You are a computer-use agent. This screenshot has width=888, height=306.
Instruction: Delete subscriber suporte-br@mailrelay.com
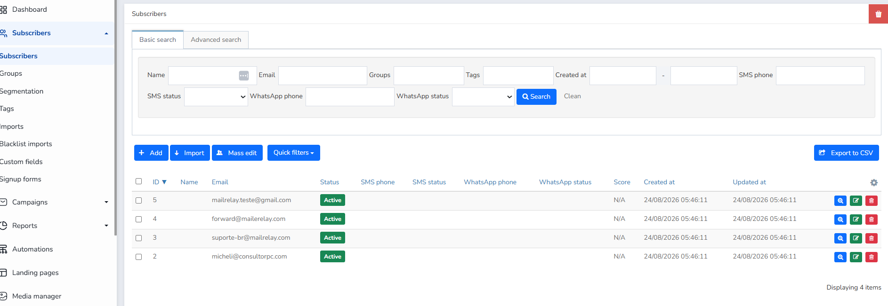coord(871,238)
